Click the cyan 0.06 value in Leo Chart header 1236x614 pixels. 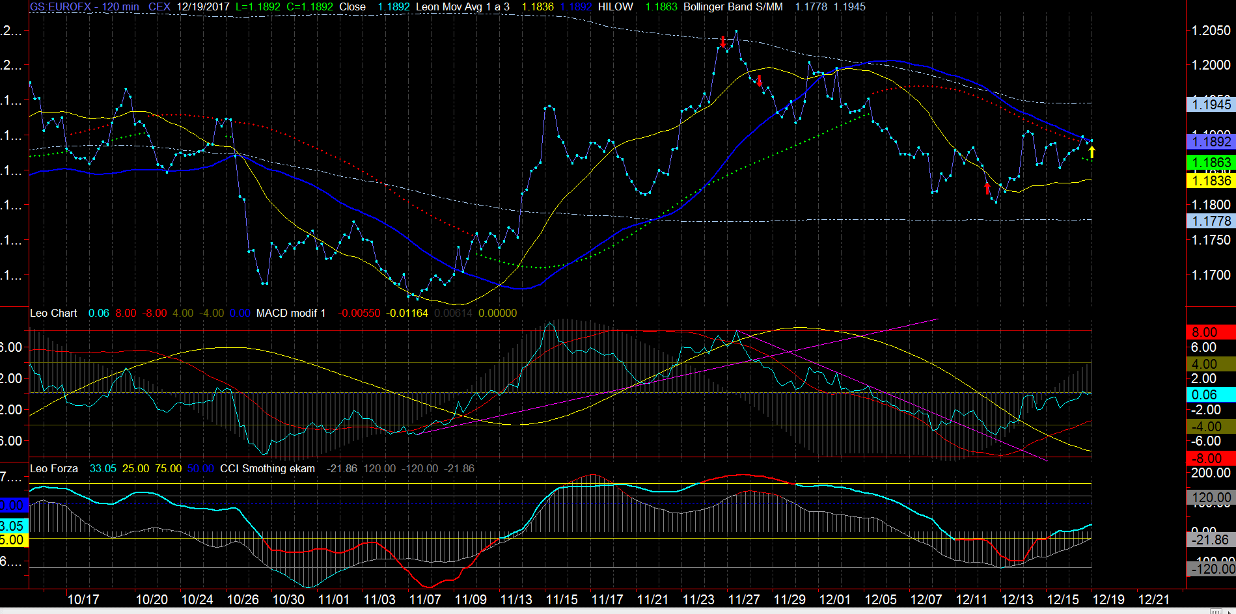point(99,313)
